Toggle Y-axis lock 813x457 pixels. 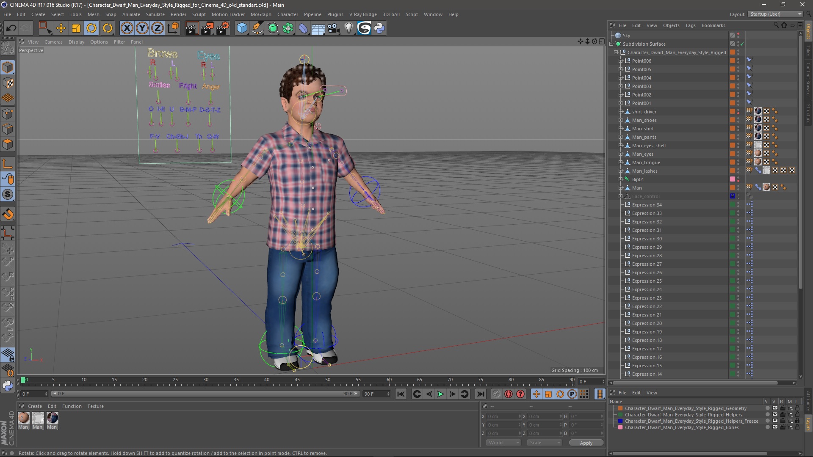point(142,28)
